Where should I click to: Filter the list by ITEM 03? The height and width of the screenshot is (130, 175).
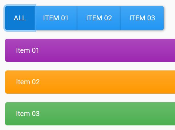[x=142, y=18]
